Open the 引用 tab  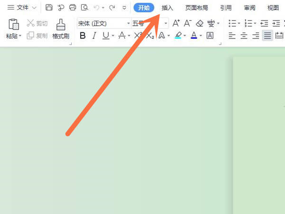coord(226,8)
